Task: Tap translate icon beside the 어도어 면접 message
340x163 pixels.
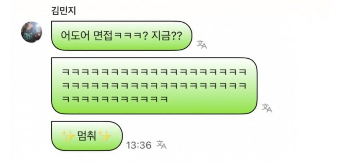Action: click(202, 44)
